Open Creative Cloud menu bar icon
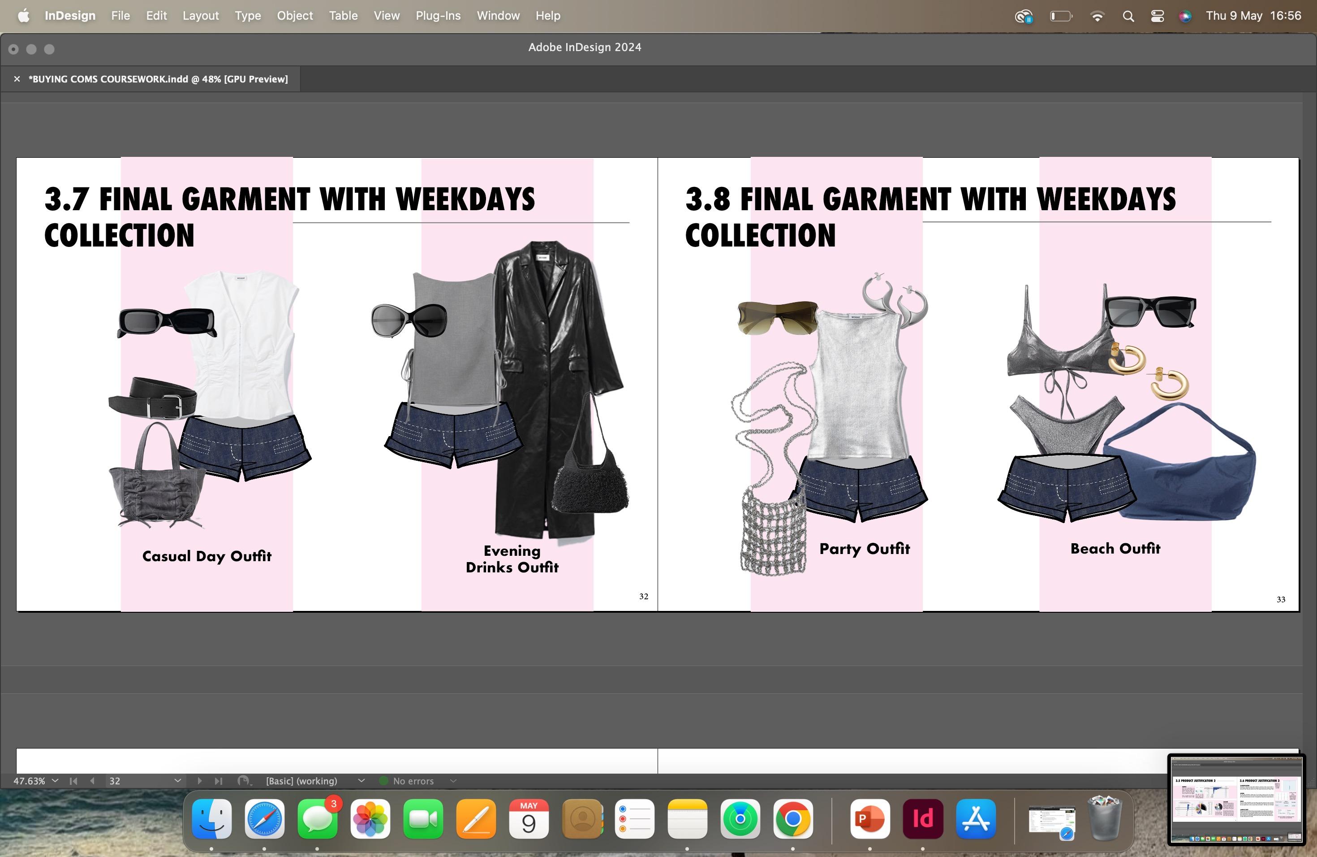 tap(1024, 16)
